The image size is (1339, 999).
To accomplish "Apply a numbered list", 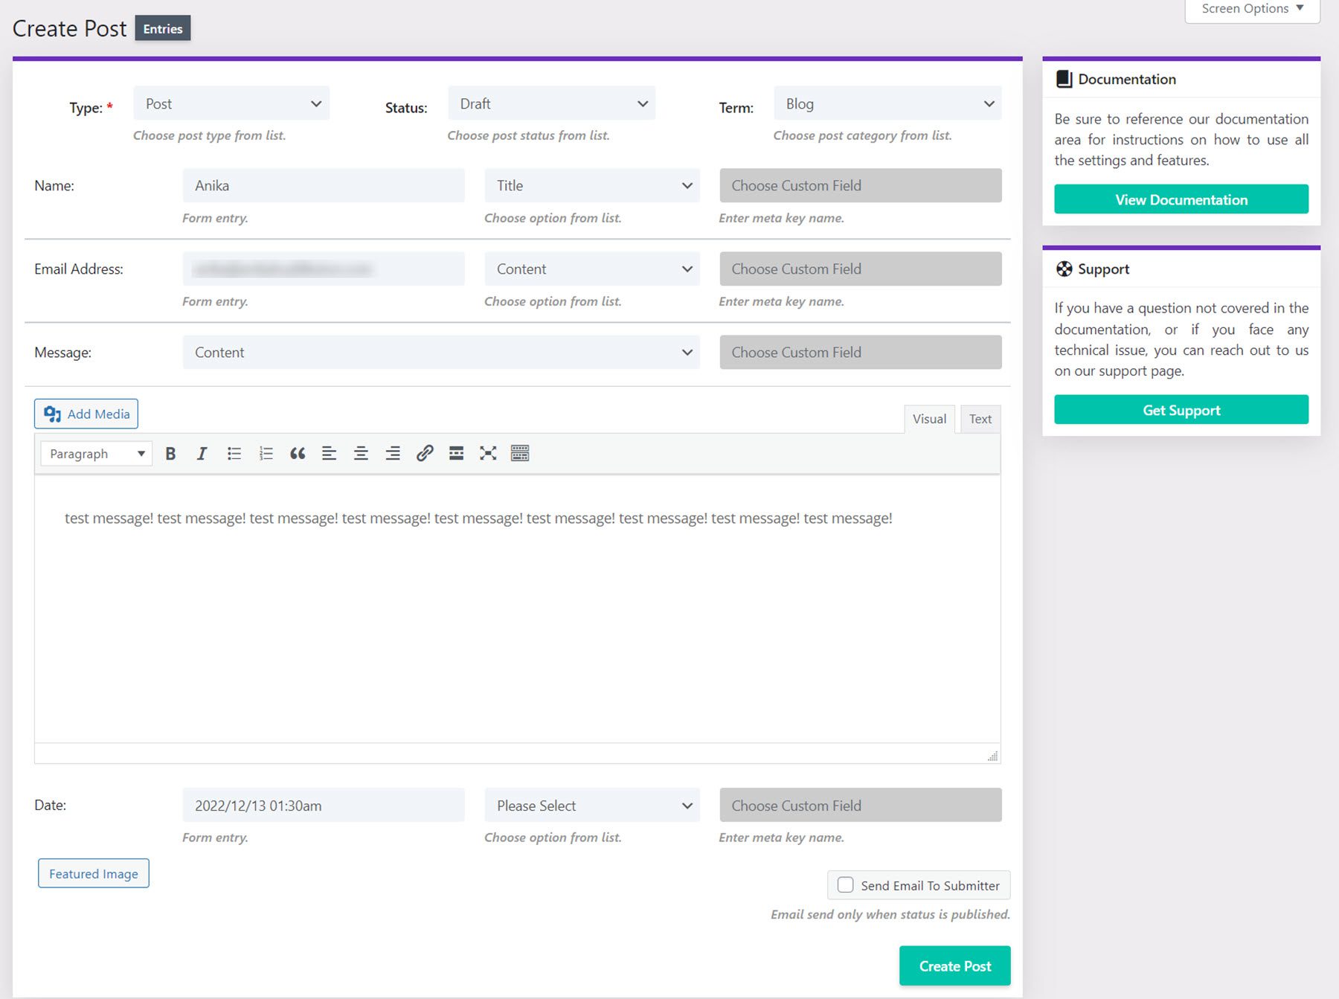I will pos(266,453).
